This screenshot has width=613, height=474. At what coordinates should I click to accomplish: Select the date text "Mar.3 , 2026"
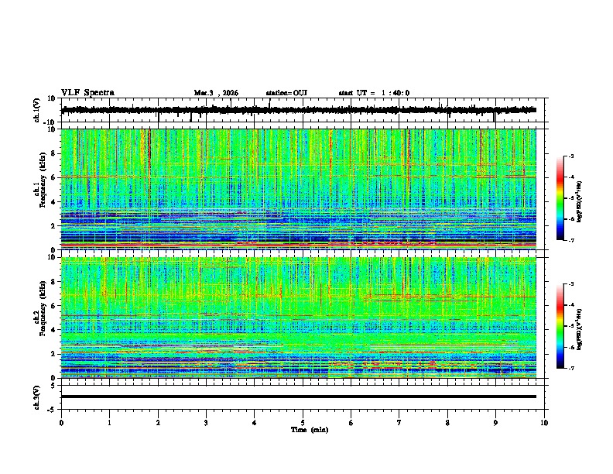point(216,93)
